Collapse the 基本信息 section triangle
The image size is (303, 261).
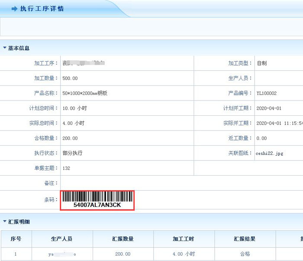click(5, 48)
